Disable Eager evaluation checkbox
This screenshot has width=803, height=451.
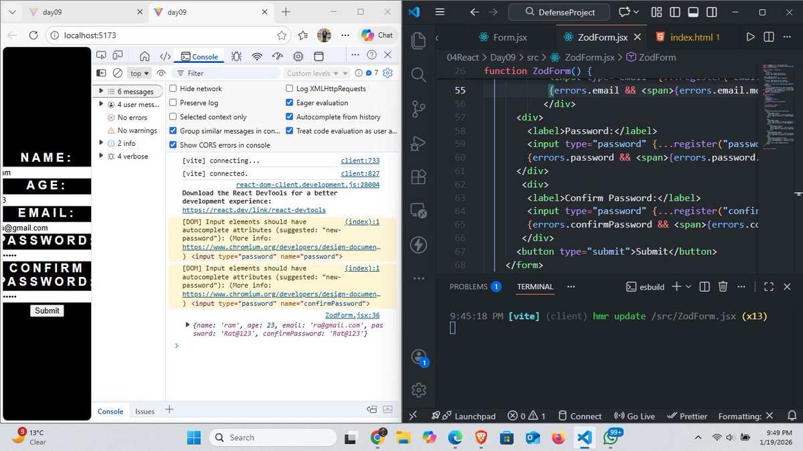[290, 102]
